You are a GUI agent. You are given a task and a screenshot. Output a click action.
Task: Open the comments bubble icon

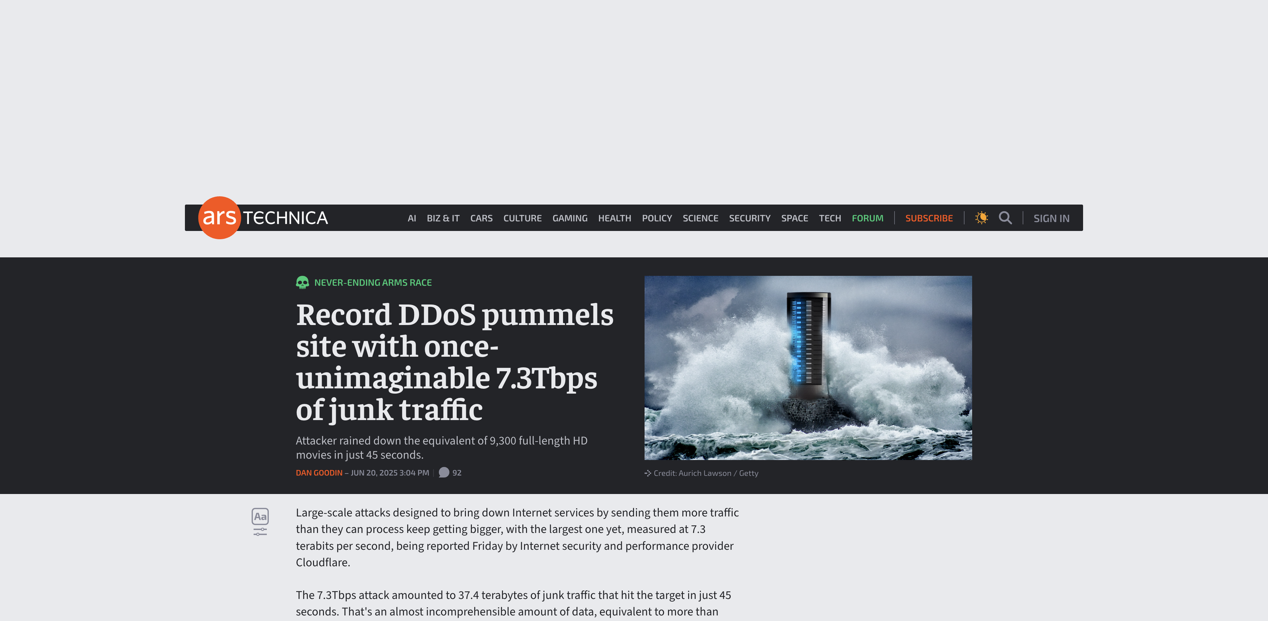click(x=443, y=472)
